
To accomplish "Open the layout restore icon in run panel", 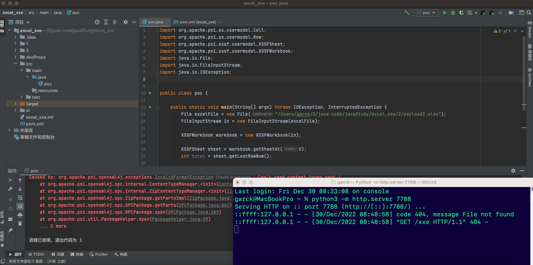I will (x=10, y=219).
